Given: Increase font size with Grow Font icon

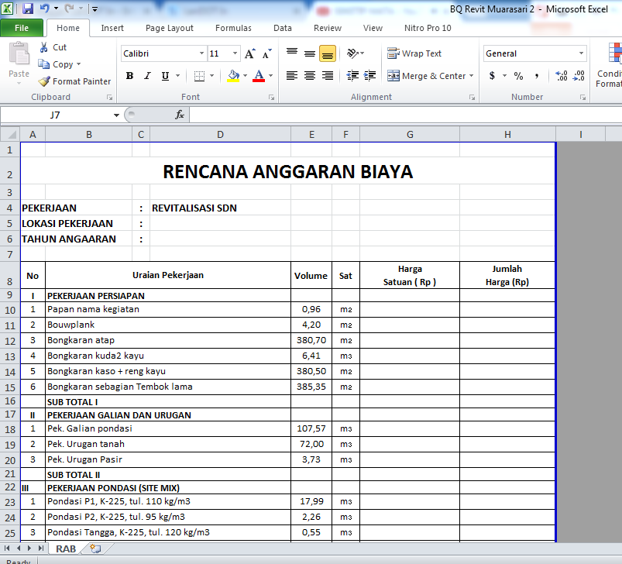Looking at the screenshot, I should pos(250,53).
